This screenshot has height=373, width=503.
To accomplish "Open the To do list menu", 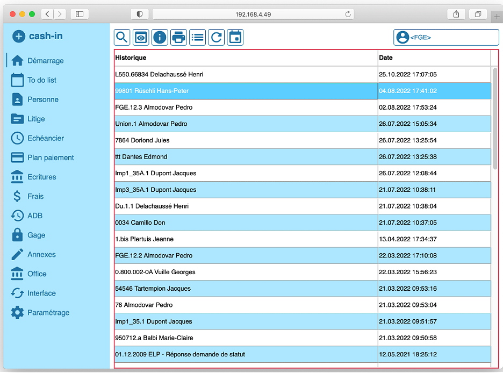I will coord(41,80).
